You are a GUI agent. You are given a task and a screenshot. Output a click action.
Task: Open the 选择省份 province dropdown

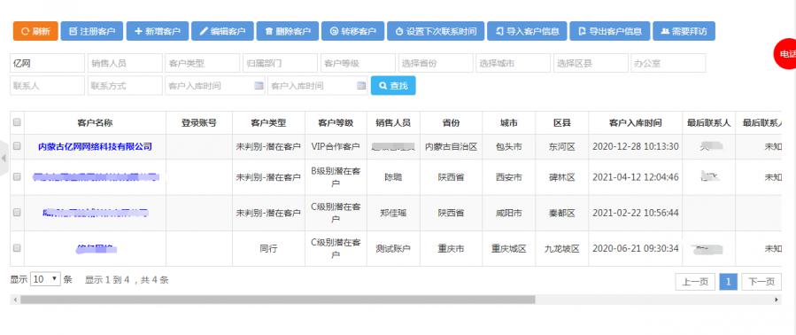436,63
